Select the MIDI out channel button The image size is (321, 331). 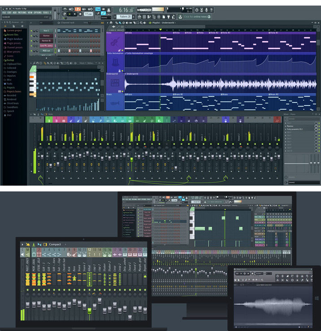coord(46,51)
